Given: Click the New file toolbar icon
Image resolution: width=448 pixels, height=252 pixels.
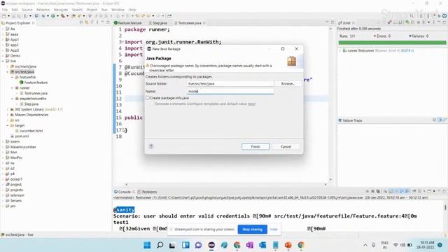Looking at the screenshot, I should point(3,16).
